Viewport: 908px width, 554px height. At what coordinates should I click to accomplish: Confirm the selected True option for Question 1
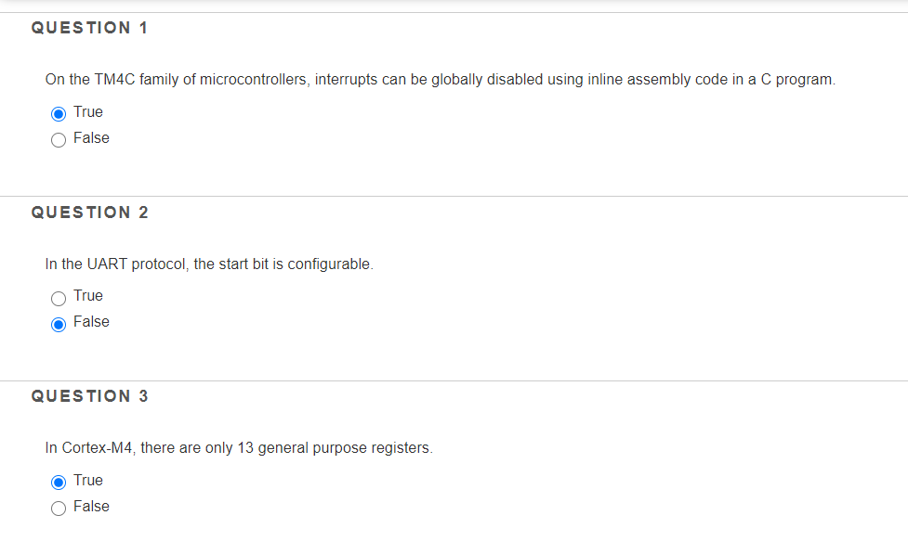pyautogui.click(x=58, y=112)
